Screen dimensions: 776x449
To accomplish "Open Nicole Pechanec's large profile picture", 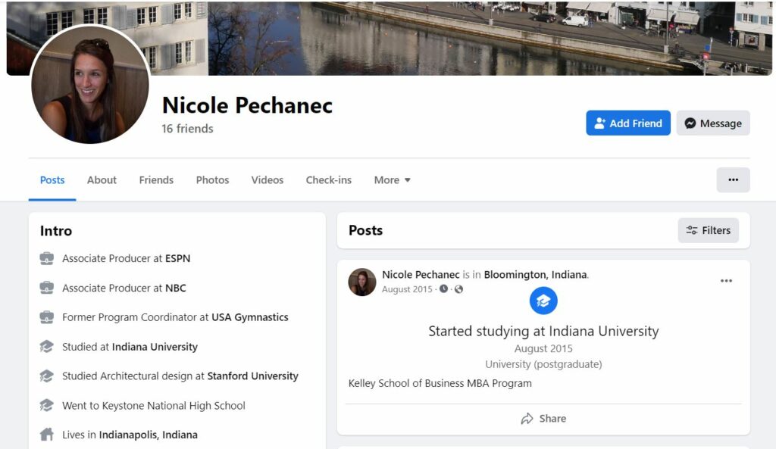I will click(x=90, y=85).
